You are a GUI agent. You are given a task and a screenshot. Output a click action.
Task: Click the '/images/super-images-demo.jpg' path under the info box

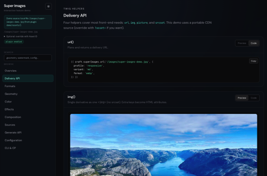[x=20, y=32]
